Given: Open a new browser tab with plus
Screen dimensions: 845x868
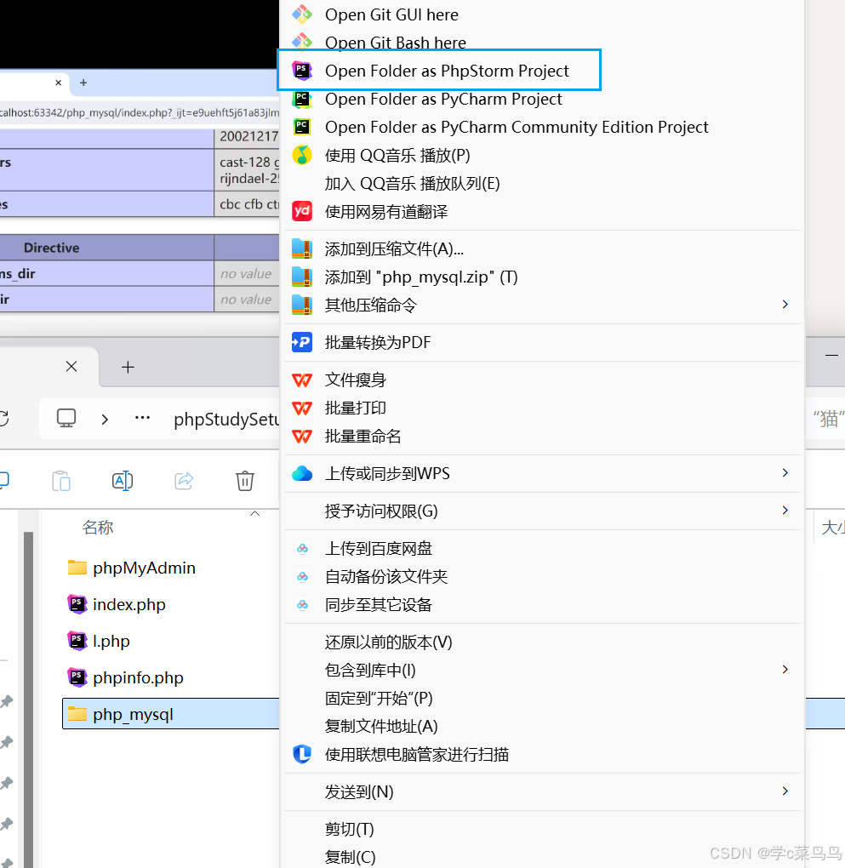Looking at the screenshot, I should point(83,83).
